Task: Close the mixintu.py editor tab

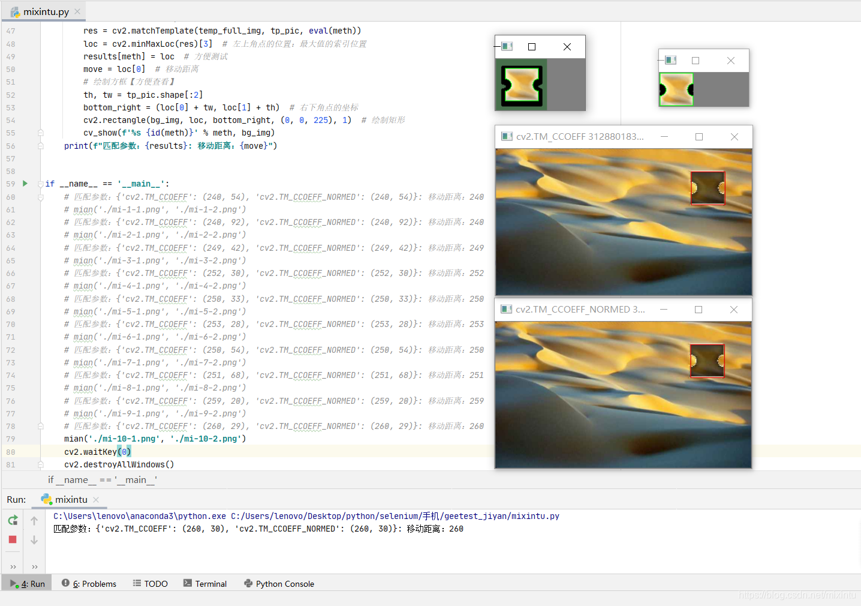Action: click(77, 11)
